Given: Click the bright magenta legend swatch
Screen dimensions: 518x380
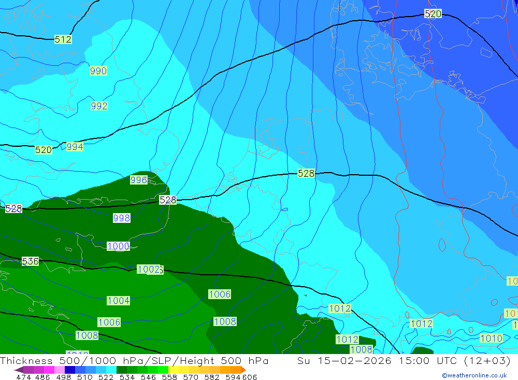Looking at the screenshot, I should 49,370.
